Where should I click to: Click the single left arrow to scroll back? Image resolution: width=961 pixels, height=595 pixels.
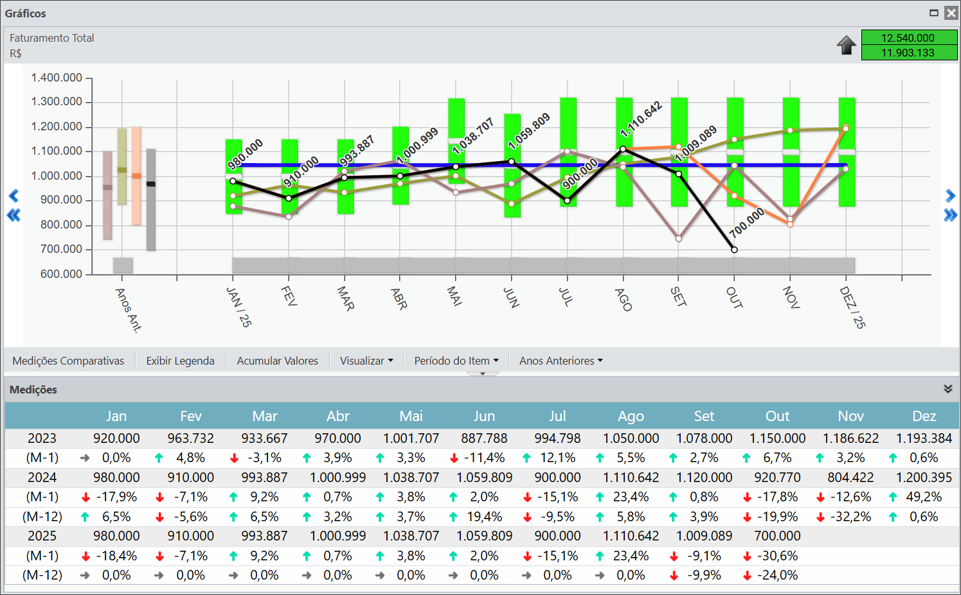13,196
